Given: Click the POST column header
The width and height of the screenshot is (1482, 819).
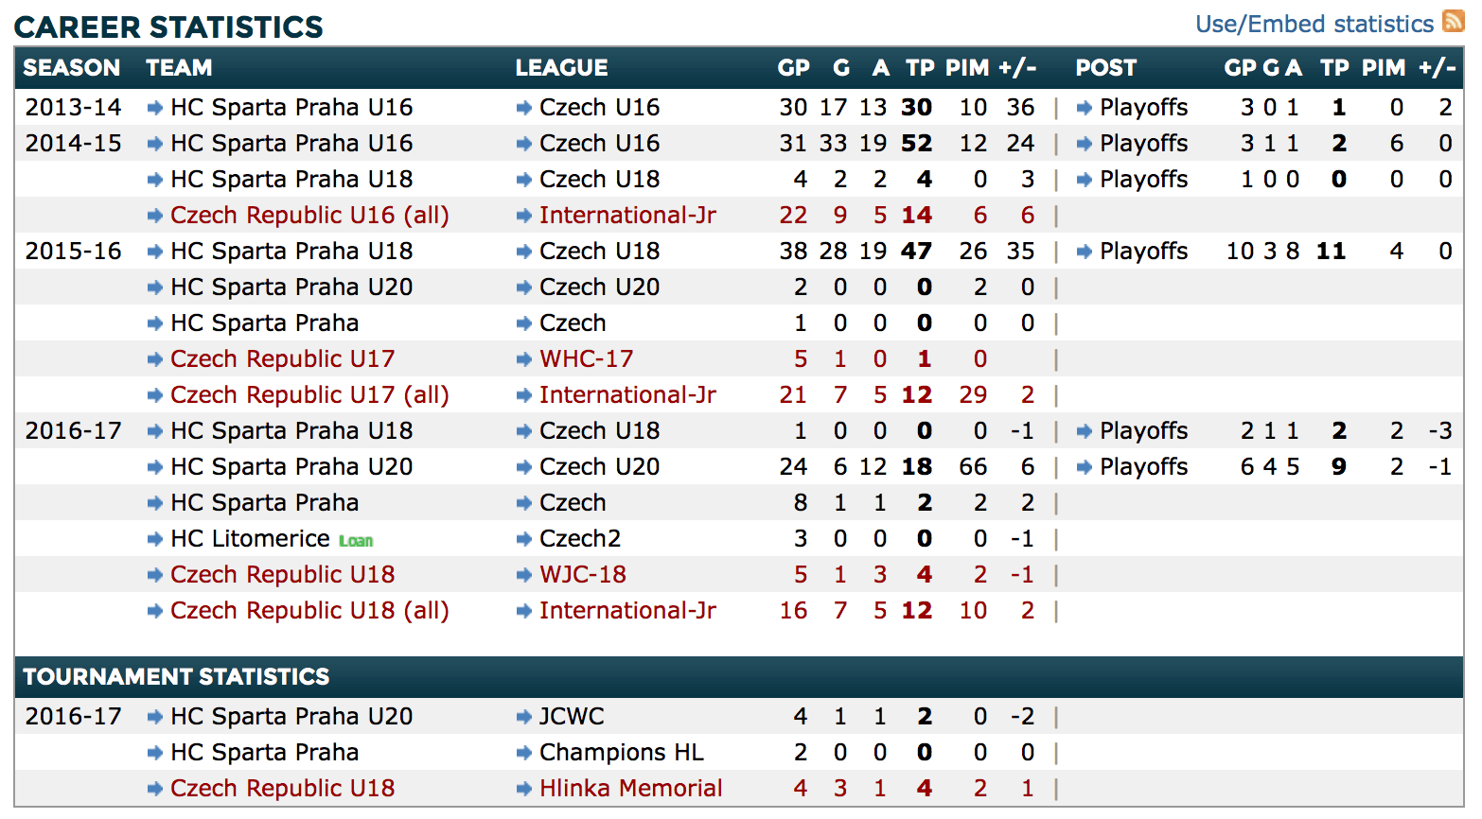Looking at the screenshot, I should pos(1105,68).
